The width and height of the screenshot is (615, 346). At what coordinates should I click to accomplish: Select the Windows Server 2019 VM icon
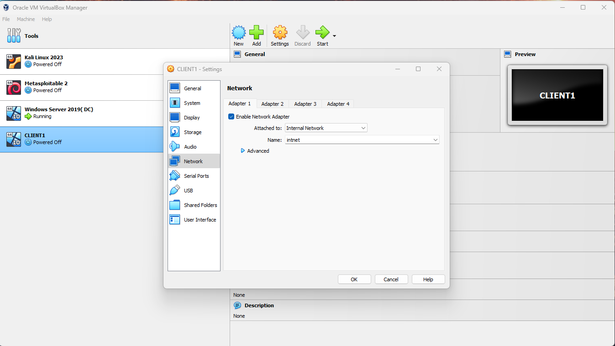click(x=14, y=113)
